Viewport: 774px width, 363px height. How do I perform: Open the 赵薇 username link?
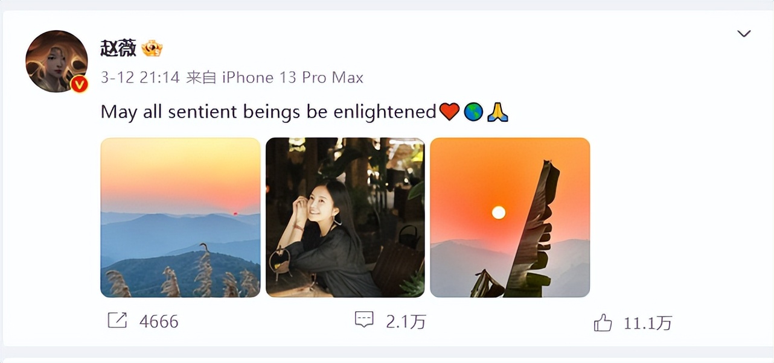(x=118, y=48)
